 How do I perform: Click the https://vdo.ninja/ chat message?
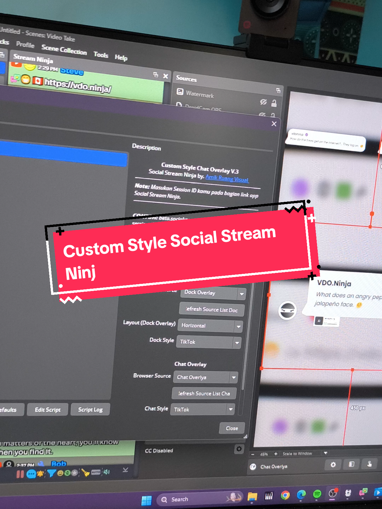click(x=78, y=86)
